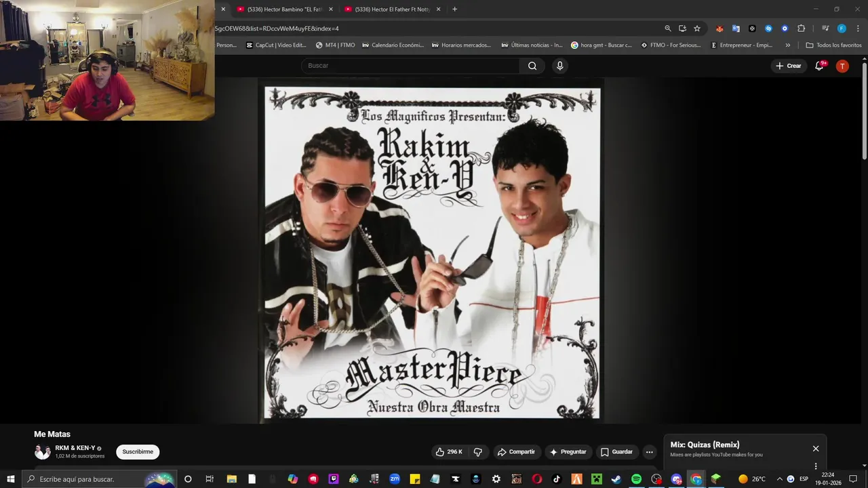Click the Preguntar button
Screen dimensions: 868x488
tap(568, 452)
